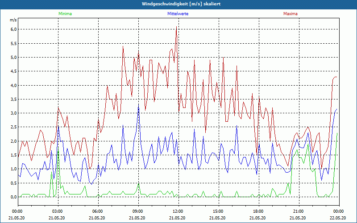Image resolution: width=357 pixels, height=223 pixels.
Task: Click the highest peak of the red Maxima line
Action: 176,28
